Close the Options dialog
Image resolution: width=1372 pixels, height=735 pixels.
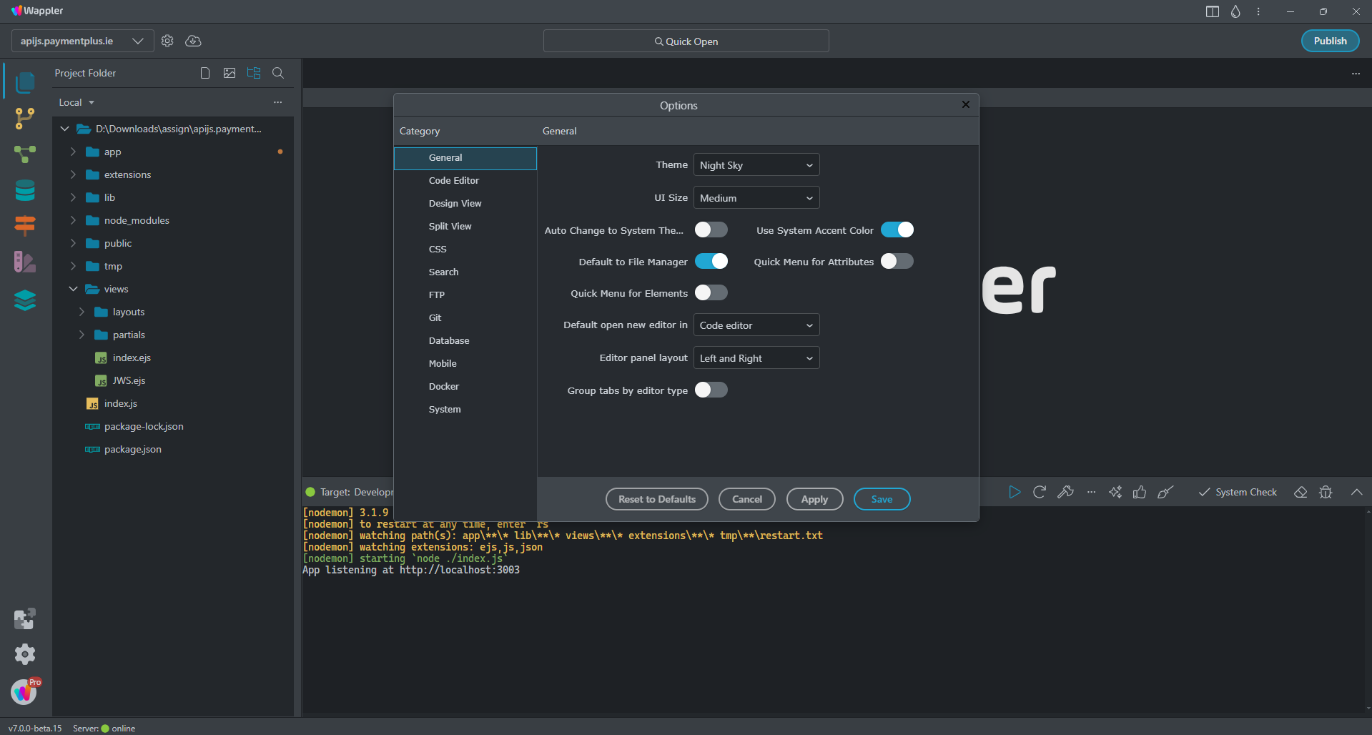(966, 104)
